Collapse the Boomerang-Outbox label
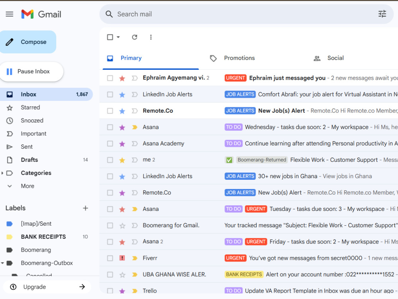The height and width of the screenshot is (299, 398). point(2,263)
